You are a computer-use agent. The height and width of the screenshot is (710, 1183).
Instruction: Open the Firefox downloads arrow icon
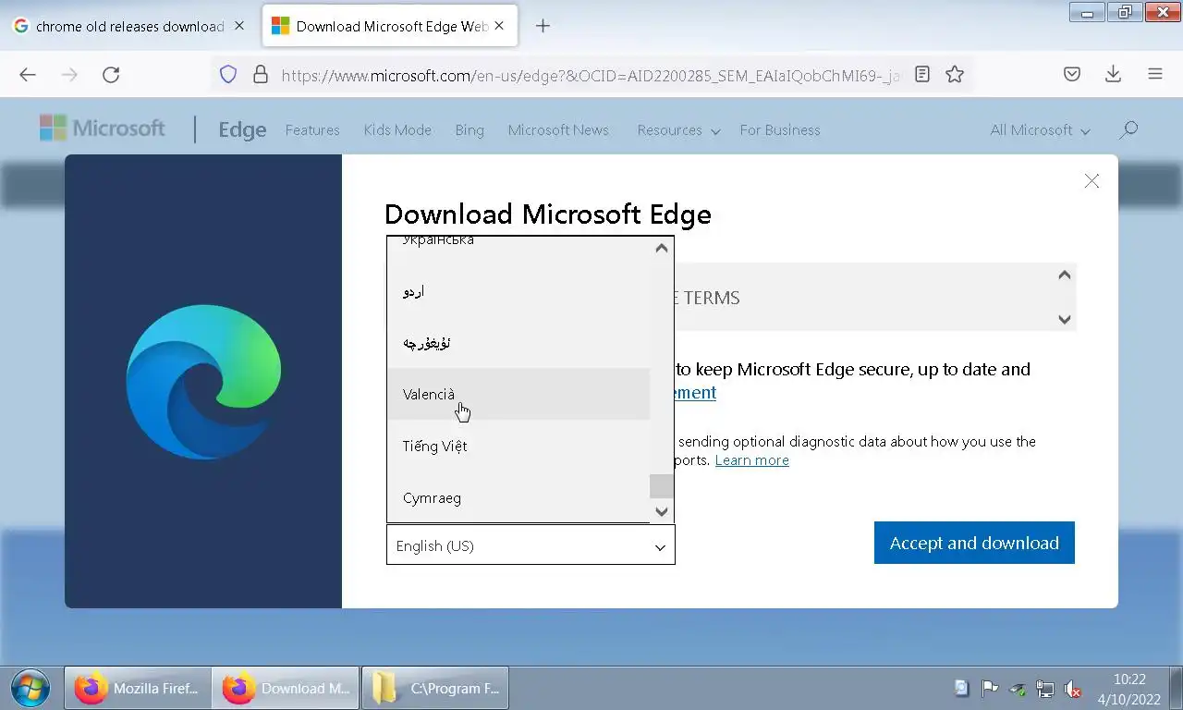pos(1114,74)
